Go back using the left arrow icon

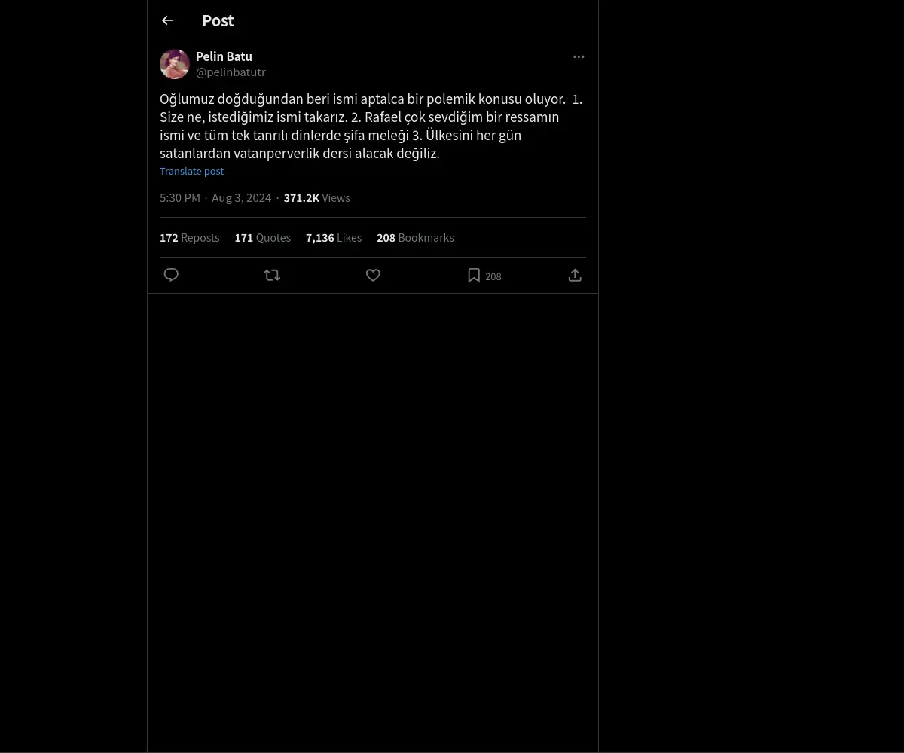coord(167,20)
